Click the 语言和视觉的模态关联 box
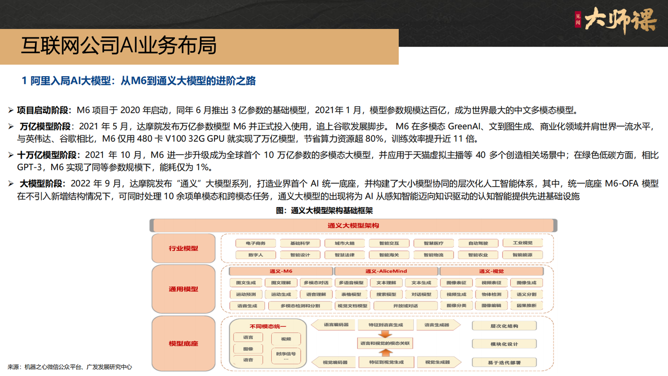 tap(386, 343)
